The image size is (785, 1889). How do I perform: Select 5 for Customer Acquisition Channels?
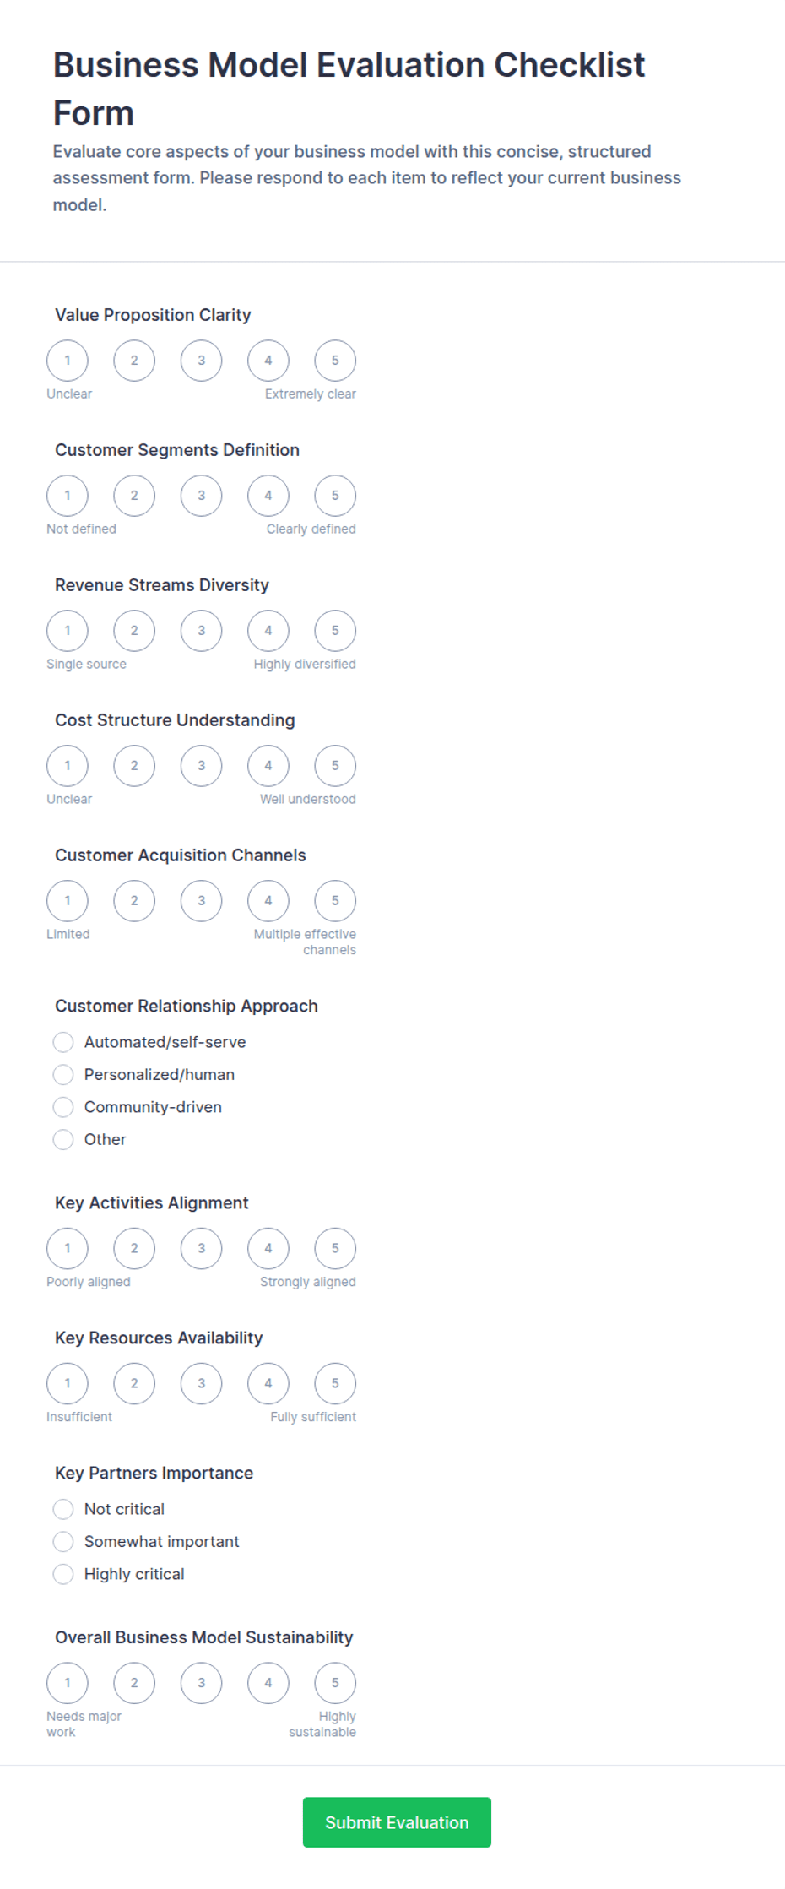tap(335, 901)
